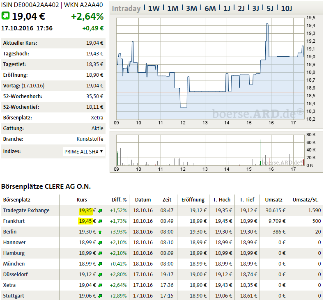Click the trend arrow in the Xetra row

(100, 285)
